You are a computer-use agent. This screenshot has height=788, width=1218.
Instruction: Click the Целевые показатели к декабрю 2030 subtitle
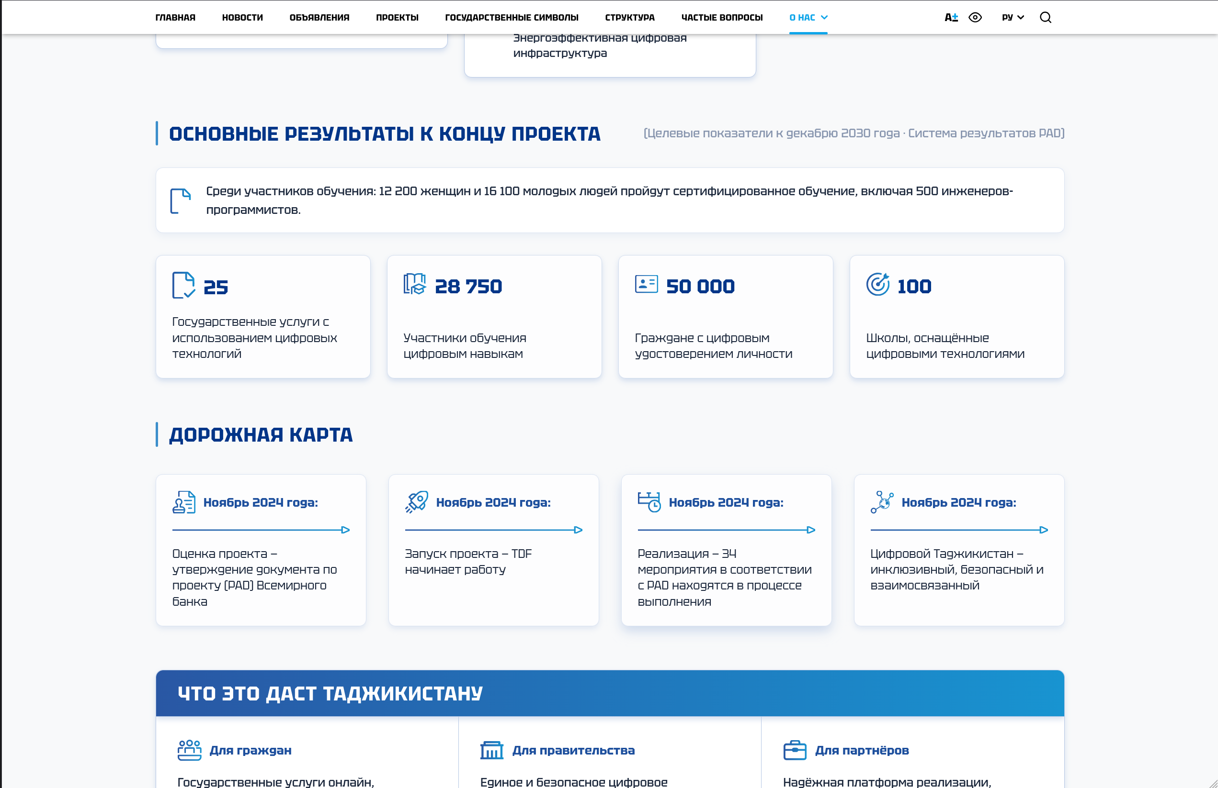pos(854,133)
